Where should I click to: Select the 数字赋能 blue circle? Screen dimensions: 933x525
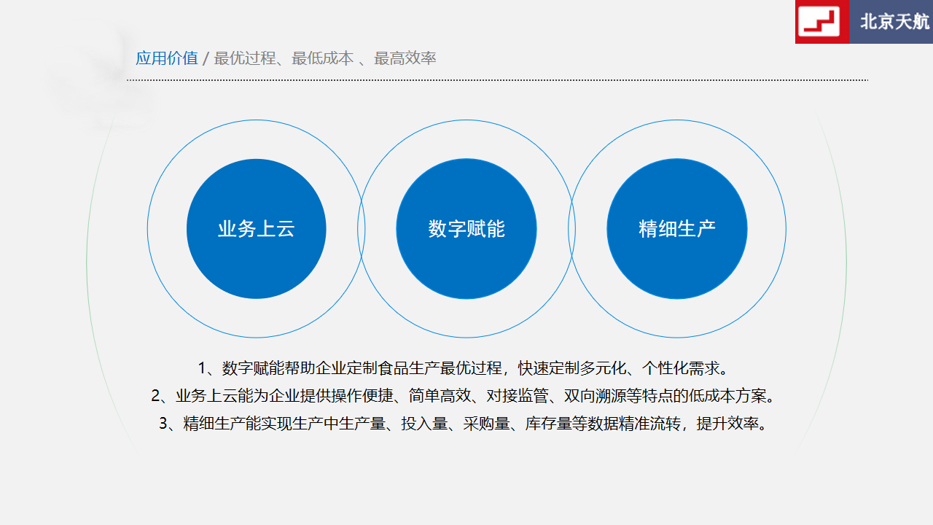(x=466, y=229)
